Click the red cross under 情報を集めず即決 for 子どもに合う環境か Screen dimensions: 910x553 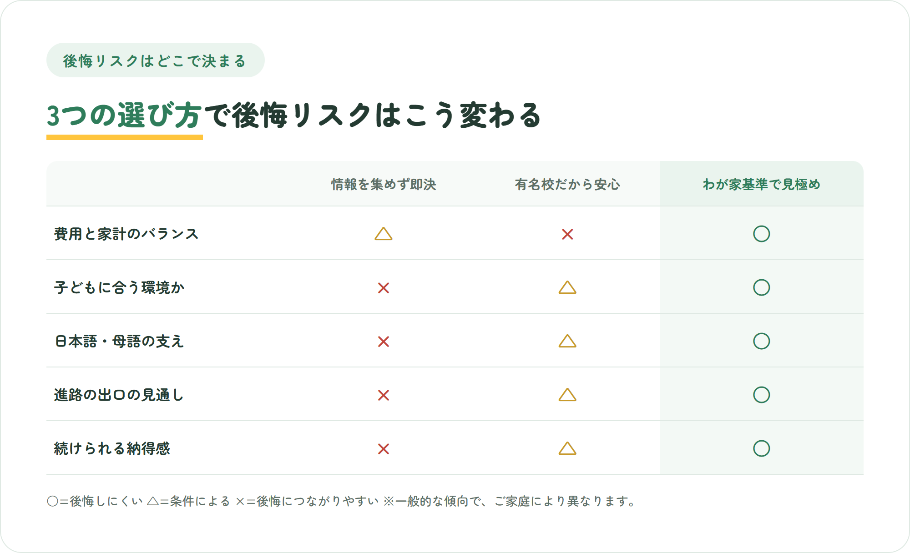coord(384,288)
